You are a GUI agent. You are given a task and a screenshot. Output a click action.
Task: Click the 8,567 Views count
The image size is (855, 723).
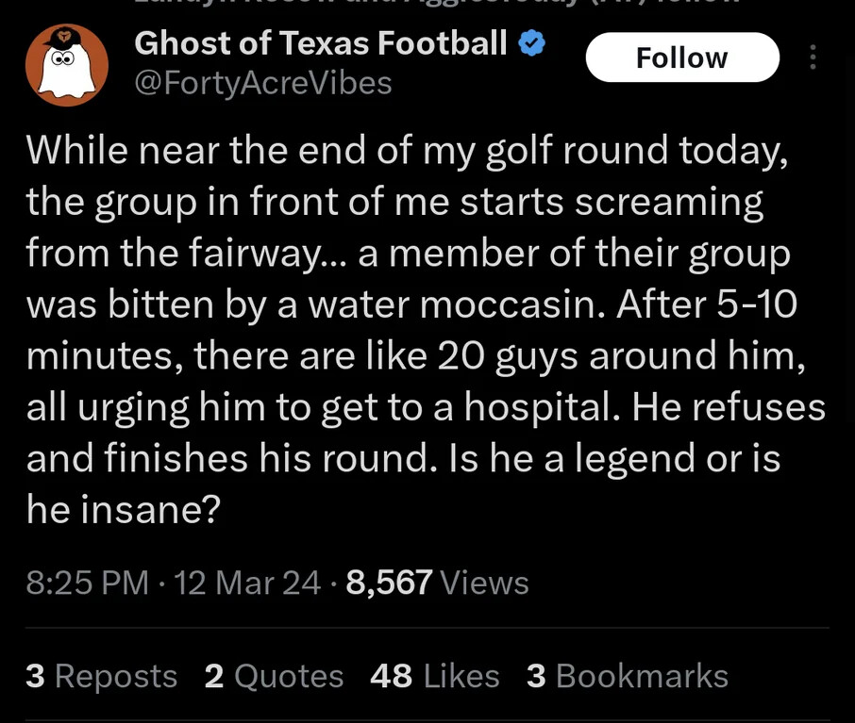coord(437,583)
